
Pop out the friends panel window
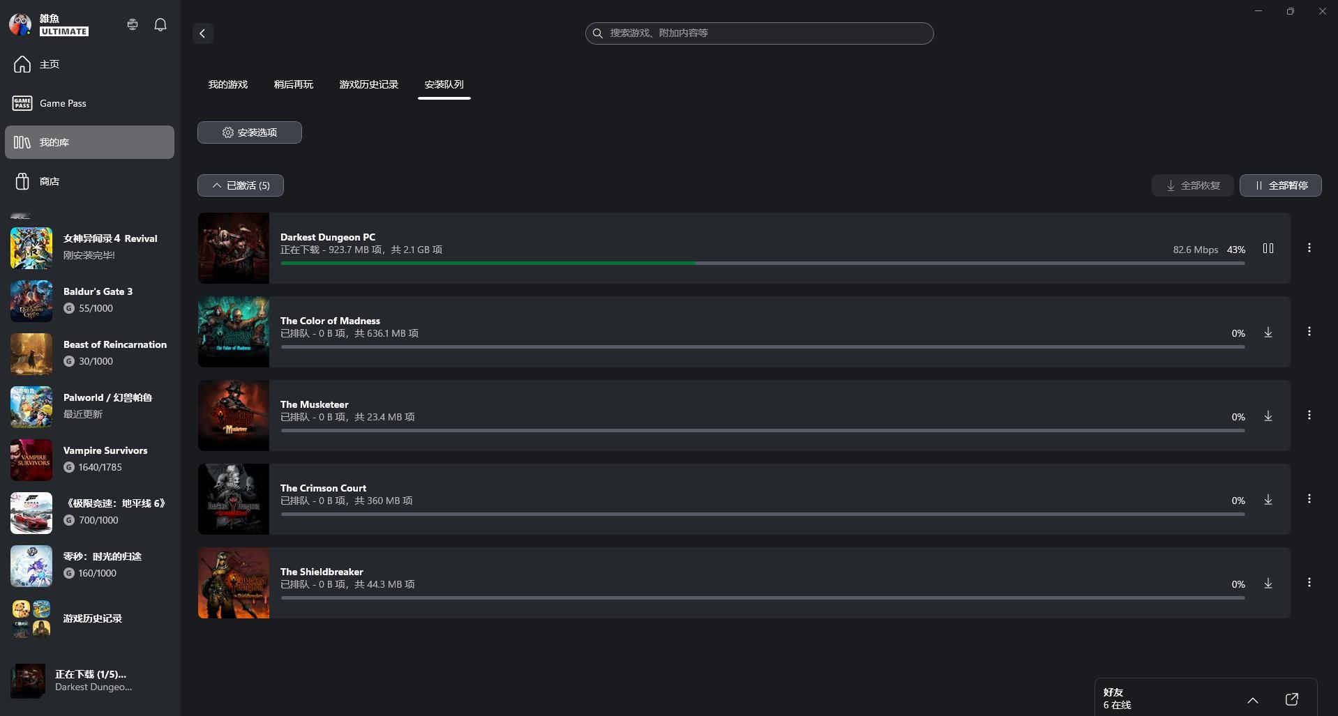pos(1292,699)
